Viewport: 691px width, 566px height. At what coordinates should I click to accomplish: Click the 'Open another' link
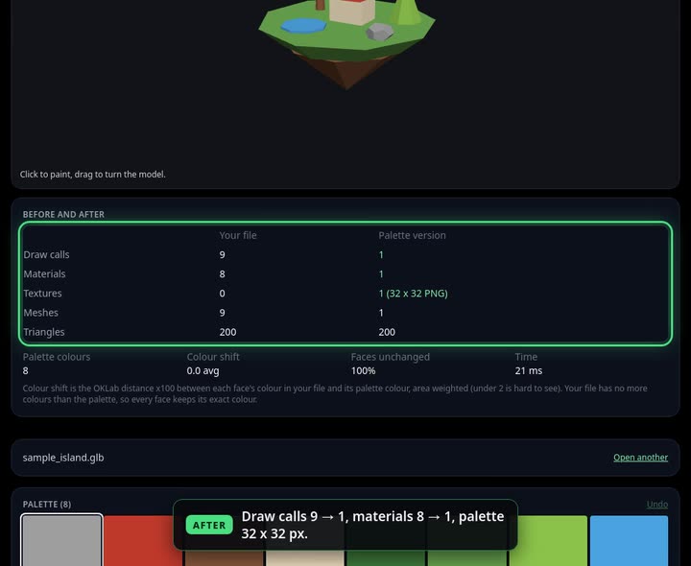(x=640, y=458)
